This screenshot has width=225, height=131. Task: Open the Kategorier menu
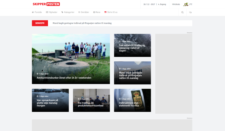69,12
